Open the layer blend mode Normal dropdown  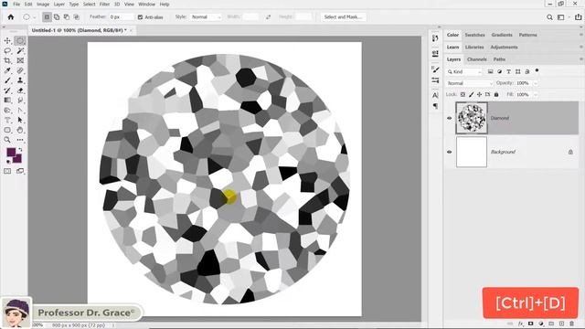[469, 83]
